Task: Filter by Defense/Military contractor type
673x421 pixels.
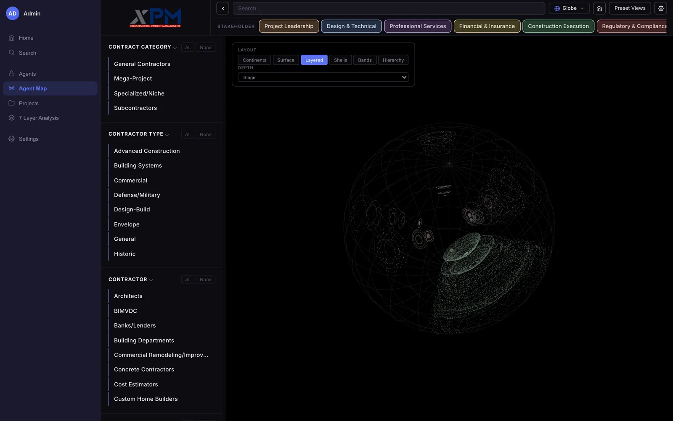Action: click(137, 195)
